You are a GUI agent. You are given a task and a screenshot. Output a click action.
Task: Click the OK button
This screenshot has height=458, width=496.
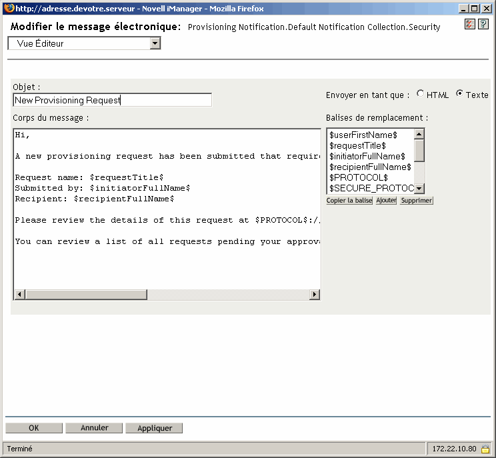point(34,428)
